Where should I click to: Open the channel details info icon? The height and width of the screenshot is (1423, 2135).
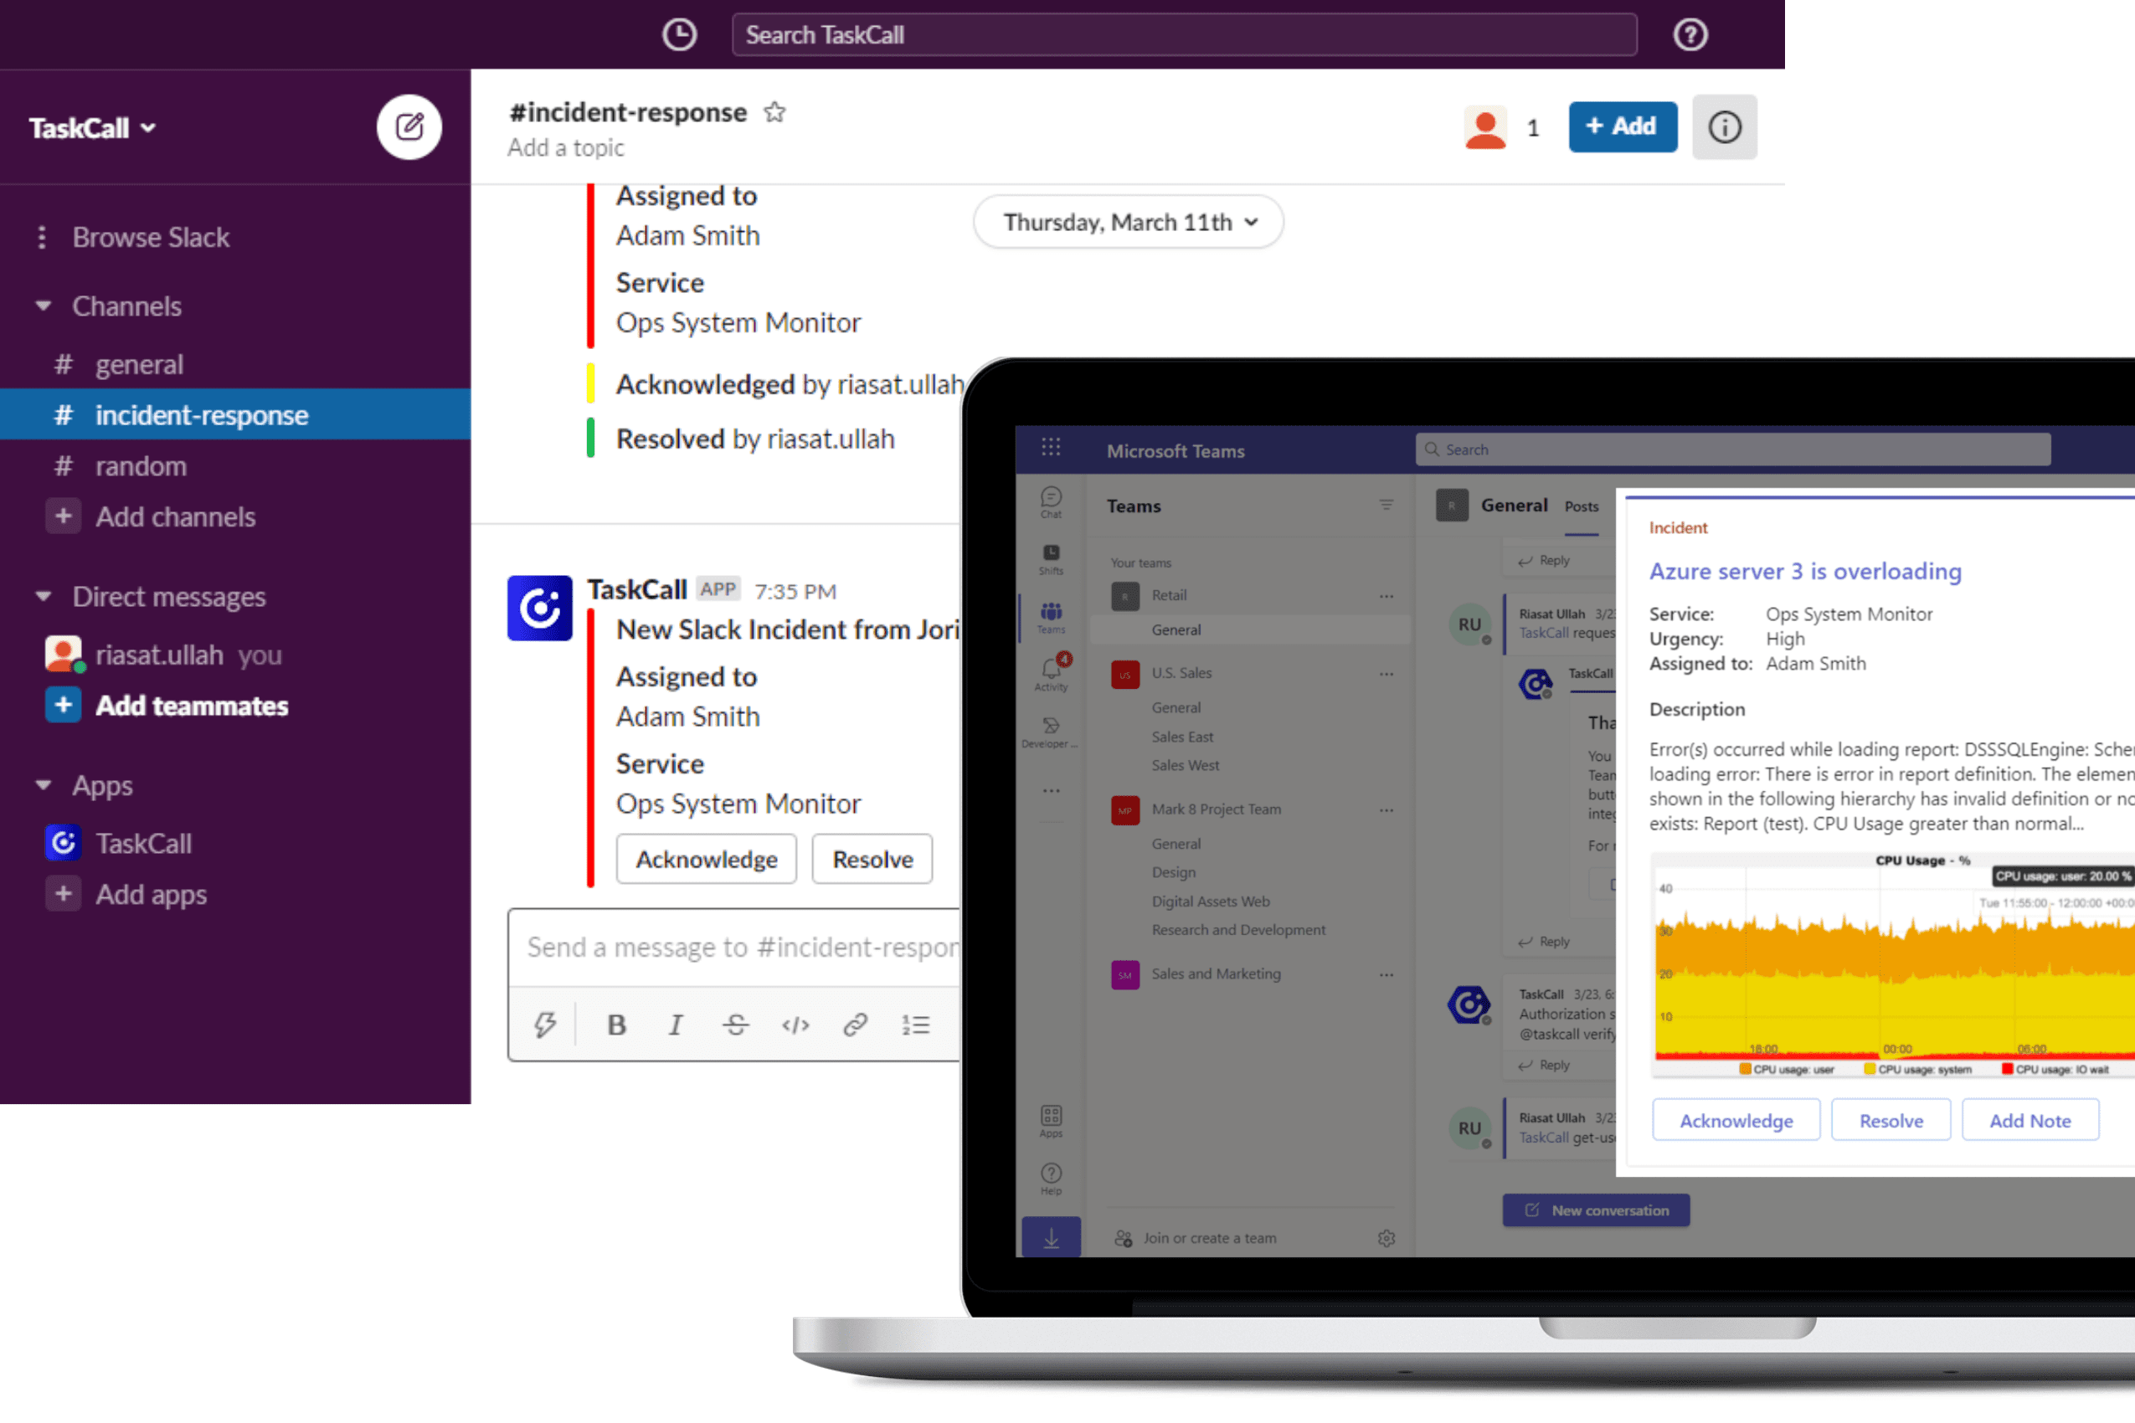(1725, 127)
